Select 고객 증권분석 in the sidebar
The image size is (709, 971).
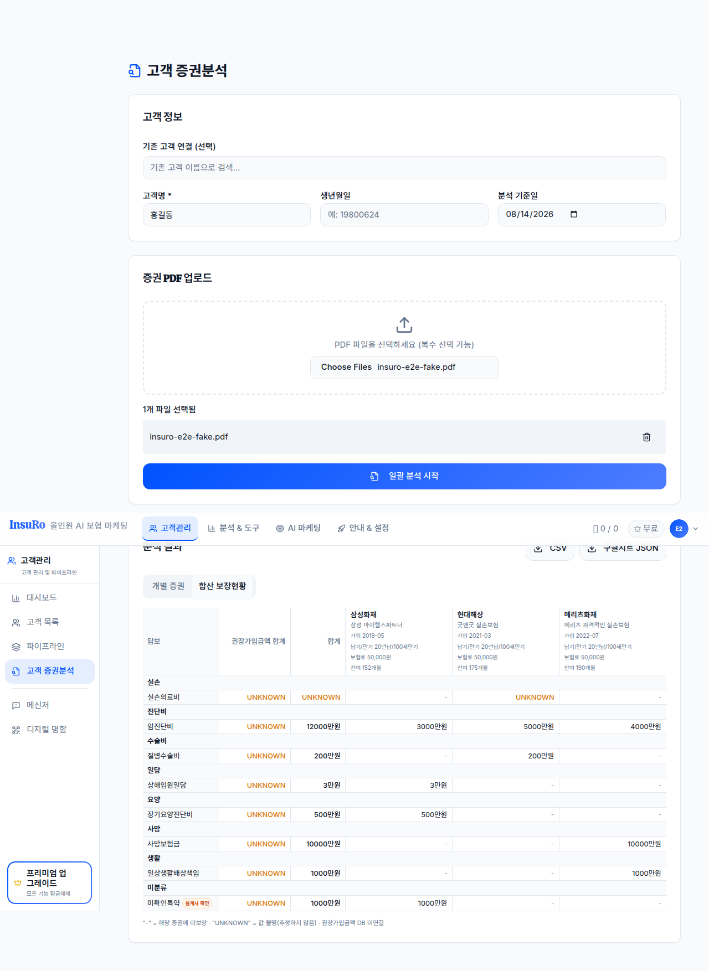50,671
